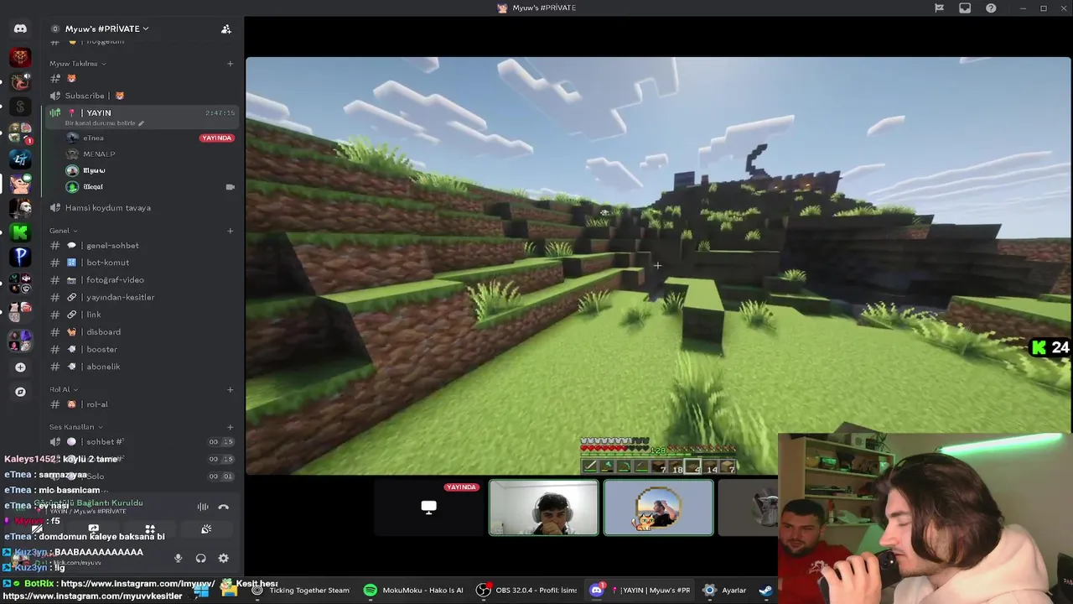Collapse the Genel category
Image resolution: width=1073 pixels, height=604 pixels.
(x=63, y=231)
